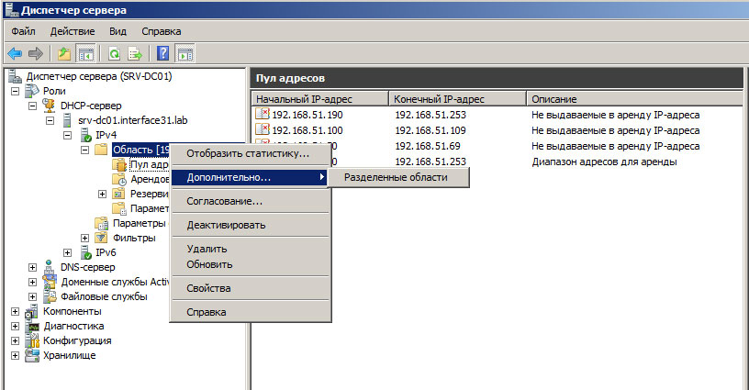Screen dimensions: 749x390
Task: Expand the Фильтры node
Action: [x=85, y=238]
